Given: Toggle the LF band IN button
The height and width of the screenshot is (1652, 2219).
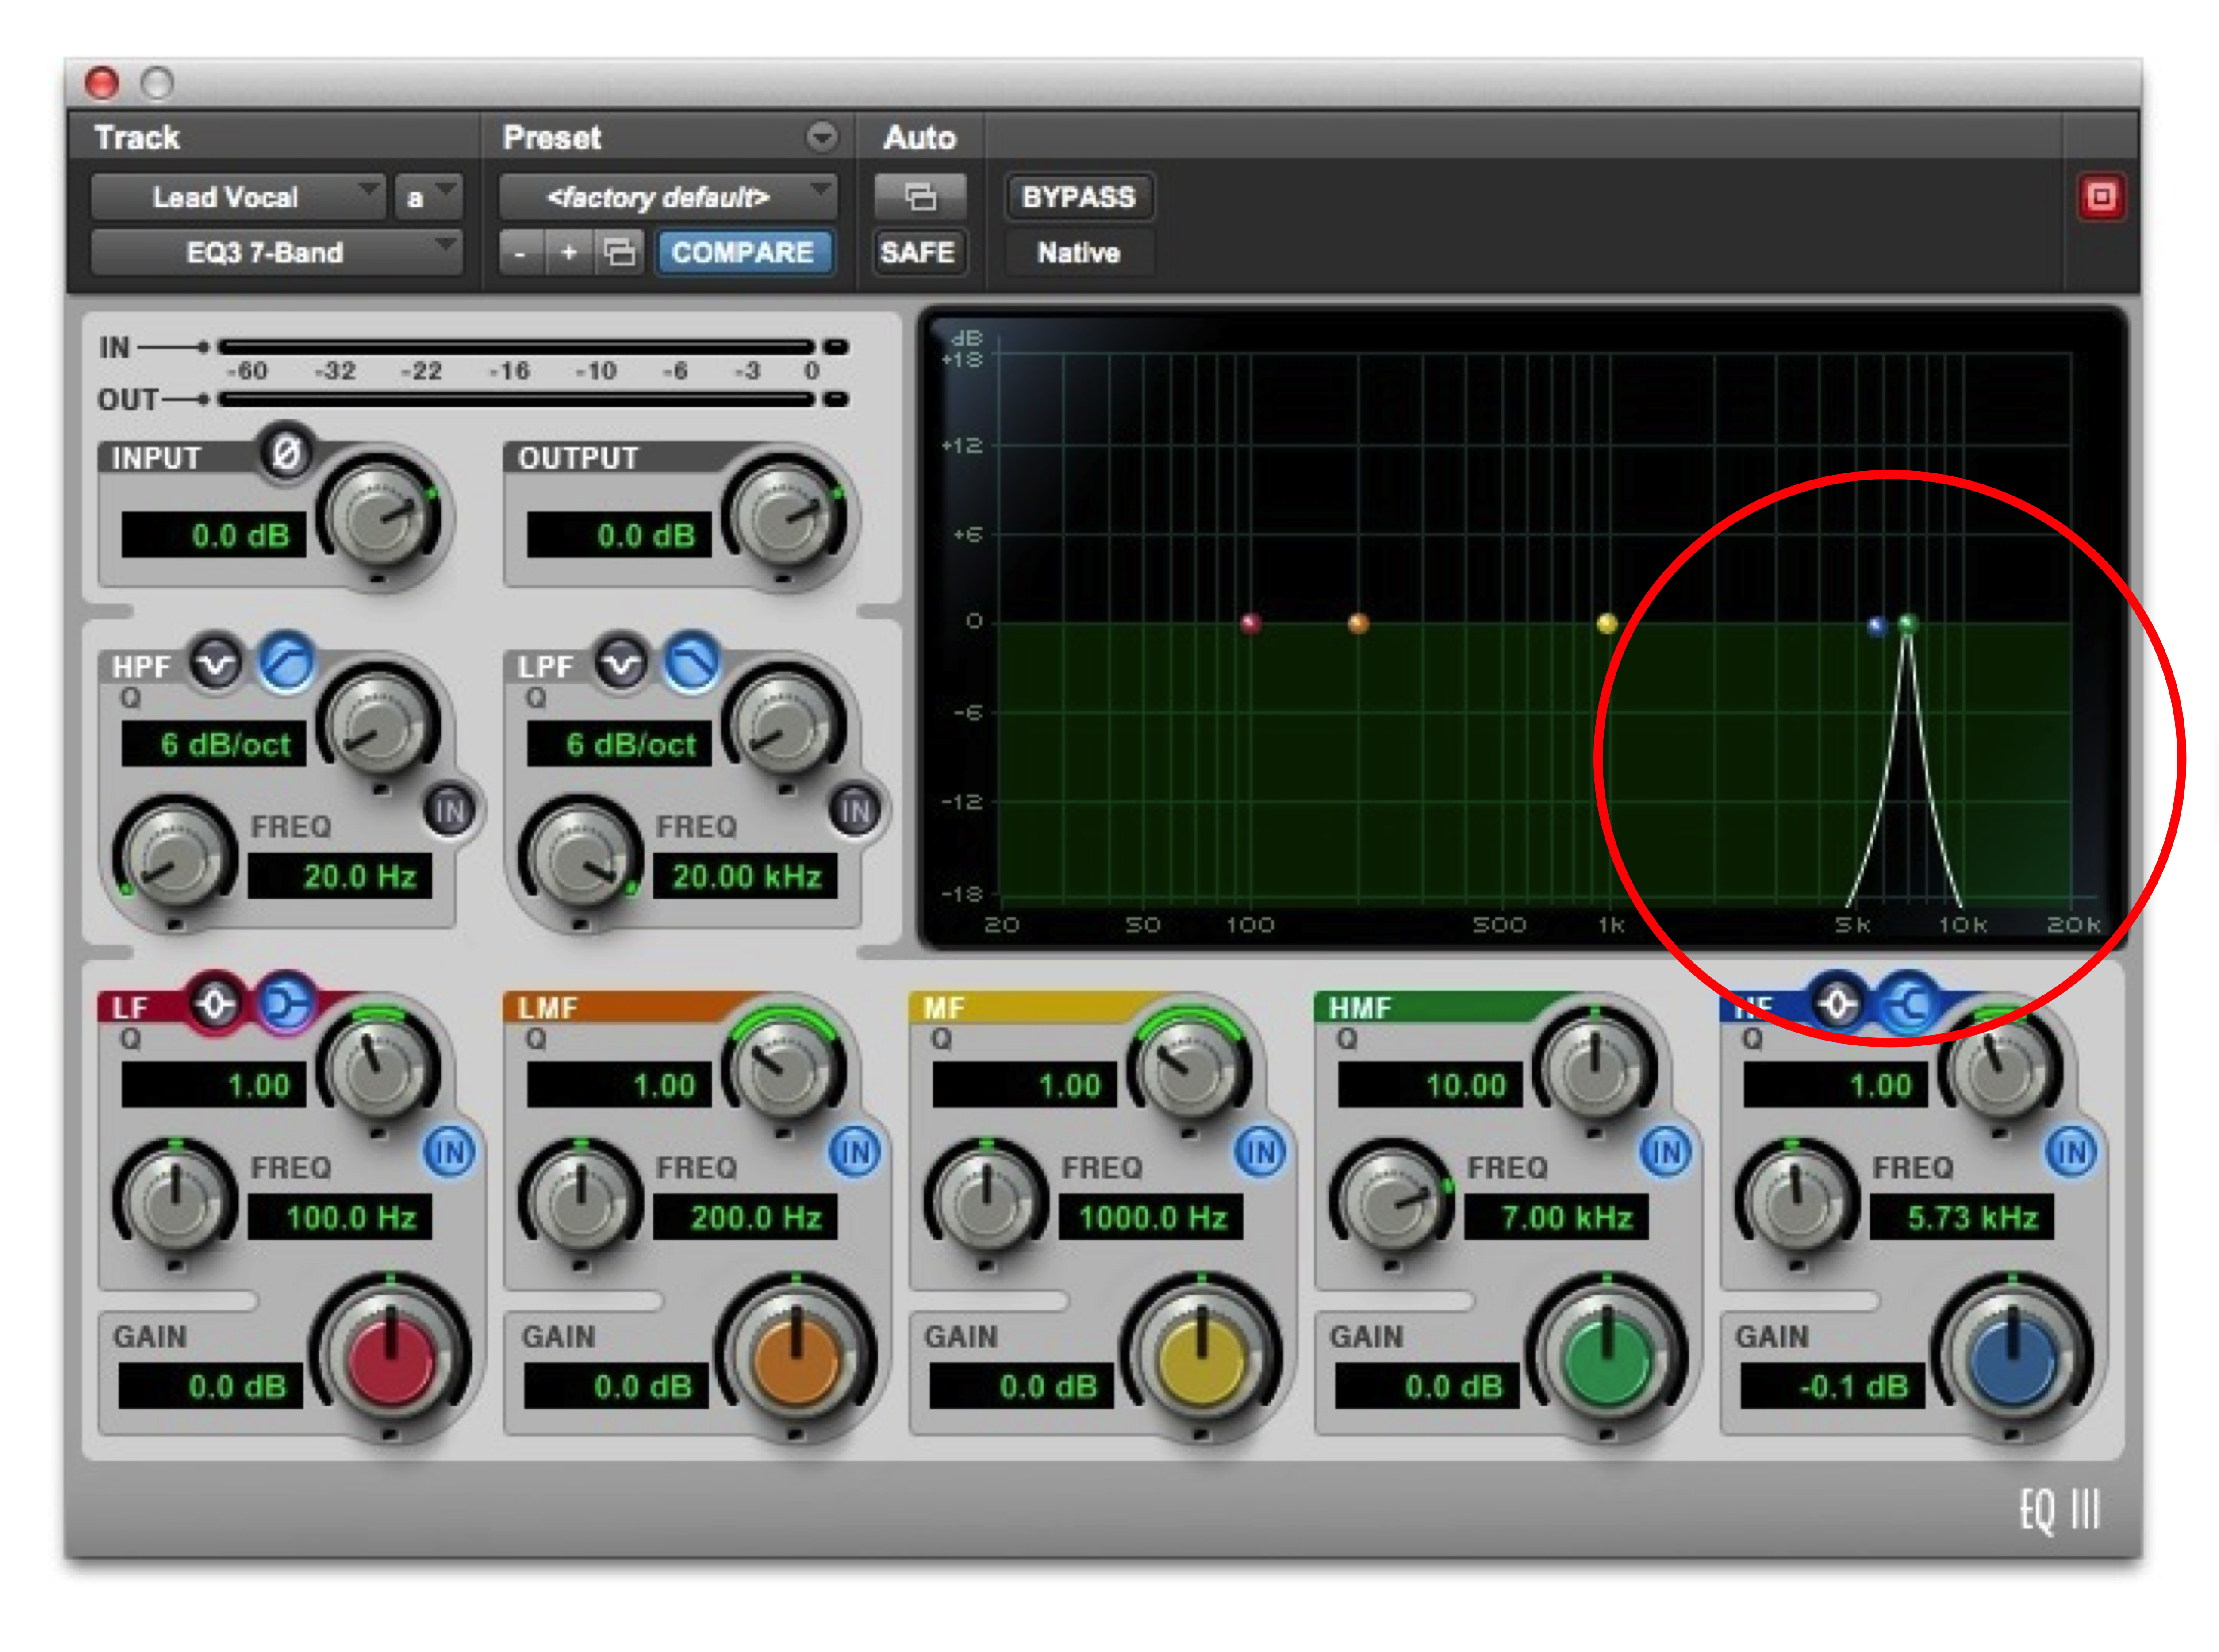Looking at the screenshot, I should coord(450,1152).
